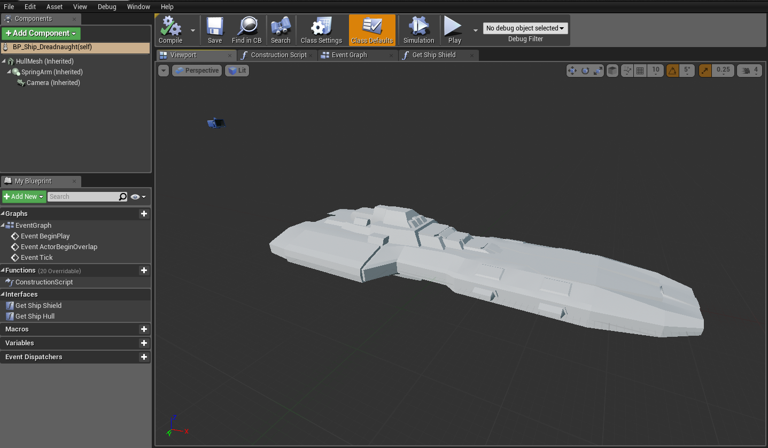This screenshot has width=768, height=448.
Task: Add a new event dispatcher with plus
Action: click(x=144, y=357)
